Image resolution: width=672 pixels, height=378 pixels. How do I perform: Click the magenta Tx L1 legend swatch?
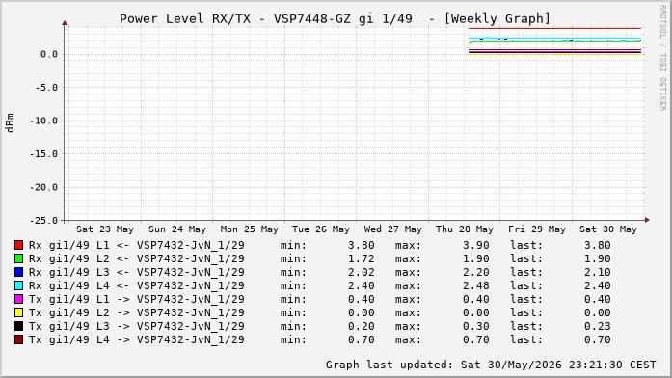click(18, 299)
